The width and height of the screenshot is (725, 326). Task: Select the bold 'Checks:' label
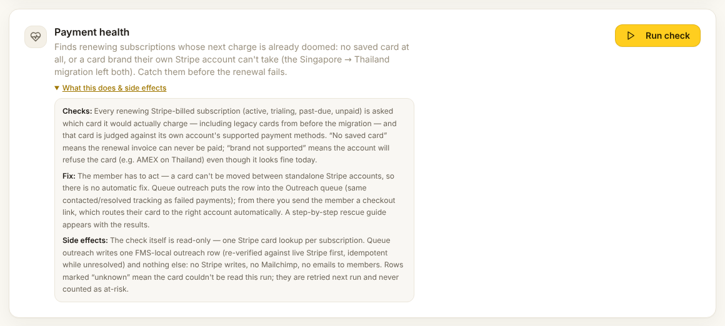(x=77, y=111)
